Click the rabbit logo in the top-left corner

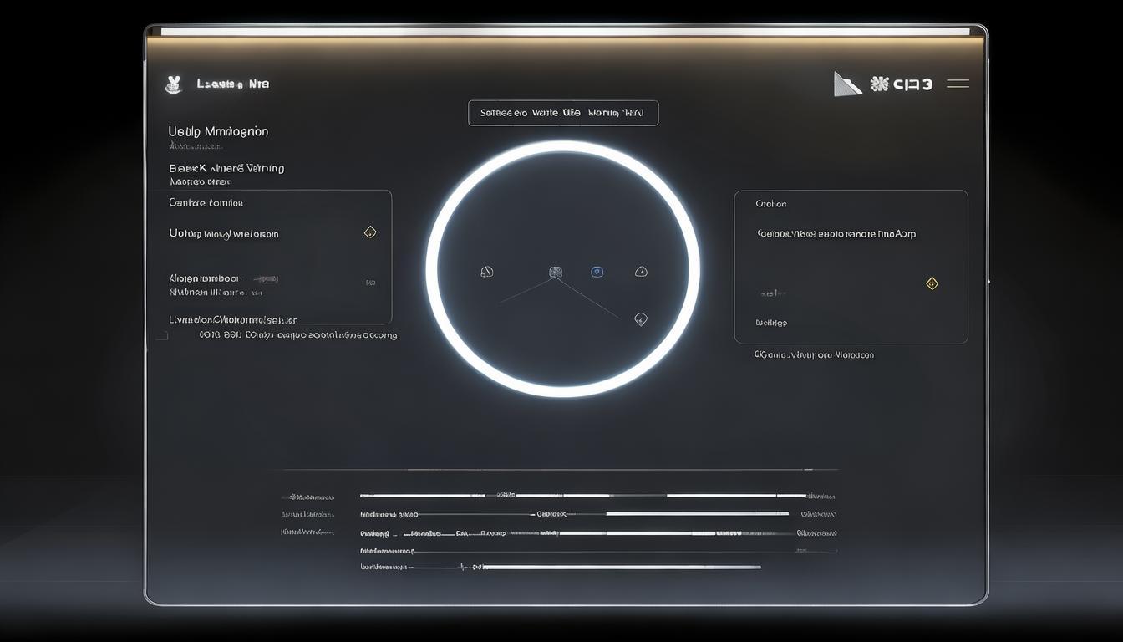[174, 83]
